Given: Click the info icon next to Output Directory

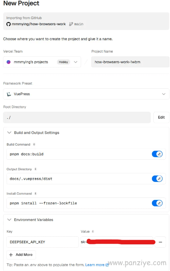Looking at the screenshot, I should click(x=35, y=169).
